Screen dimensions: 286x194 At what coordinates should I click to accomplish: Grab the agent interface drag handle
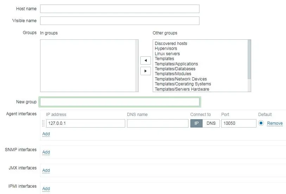click(x=43, y=123)
